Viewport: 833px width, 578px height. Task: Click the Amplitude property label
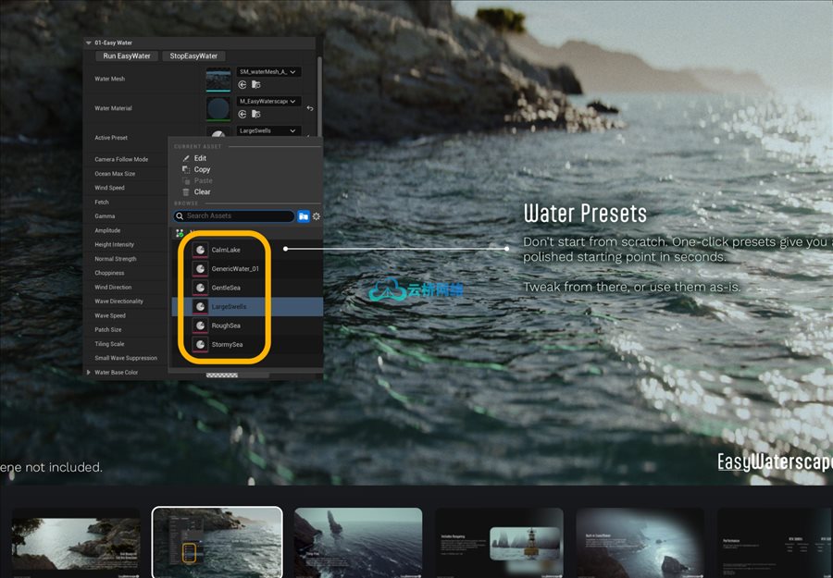107,230
